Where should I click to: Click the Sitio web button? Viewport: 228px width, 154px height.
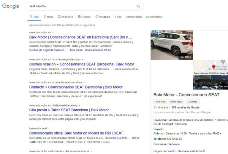(160, 102)
